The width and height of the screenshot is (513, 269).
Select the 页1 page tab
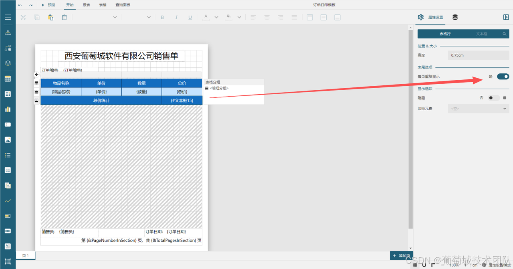(x=26, y=255)
